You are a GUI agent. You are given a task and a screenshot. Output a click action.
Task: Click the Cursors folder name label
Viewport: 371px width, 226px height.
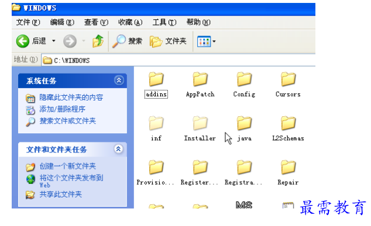pos(288,94)
